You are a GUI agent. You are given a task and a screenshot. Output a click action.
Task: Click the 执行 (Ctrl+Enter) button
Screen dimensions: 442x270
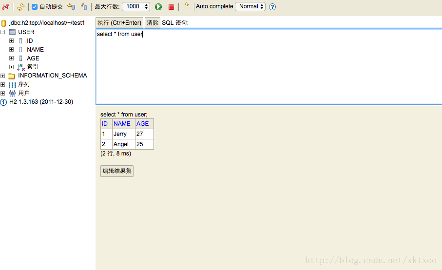119,23
